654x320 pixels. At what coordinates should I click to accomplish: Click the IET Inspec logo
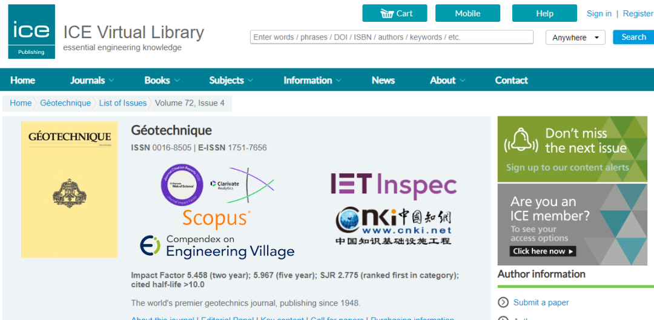(393, 185)
